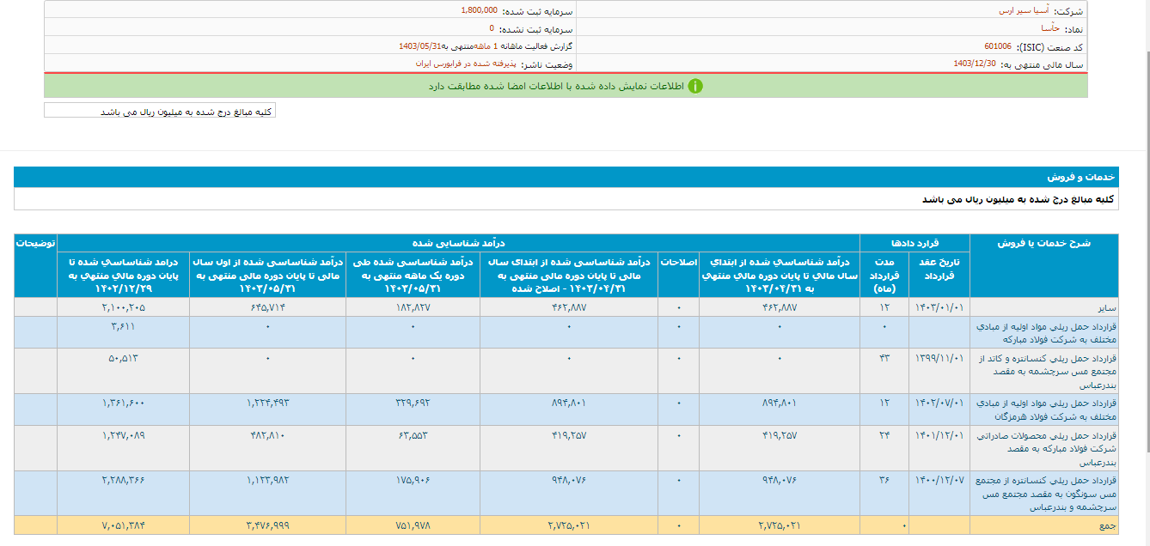Click fiscal year end date 1403/12/30

[x=974, y=64]
